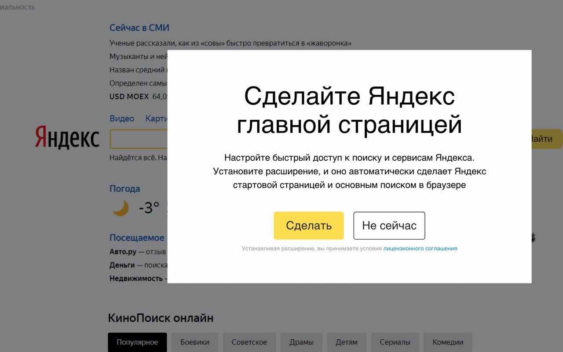This screenshot has height=352, width=563.
Task: Click the -3° temperature value
Action: pos(149,208)
